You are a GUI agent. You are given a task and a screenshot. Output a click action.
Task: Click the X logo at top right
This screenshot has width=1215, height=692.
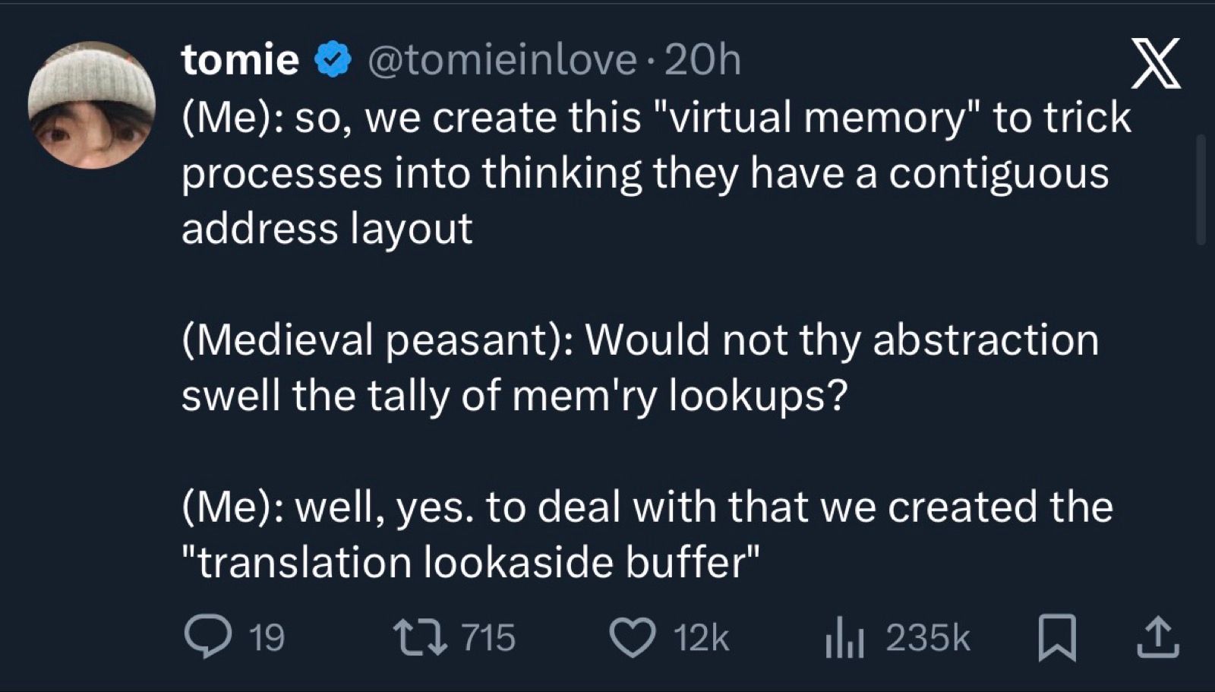click(1155, 64)
